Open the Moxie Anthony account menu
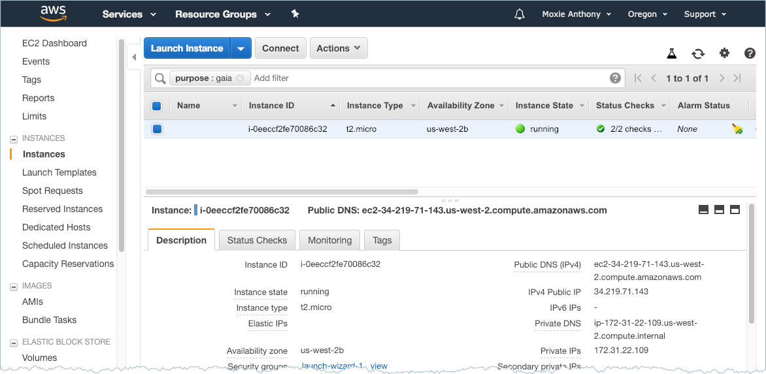The image size is (766, 374). click(576, 14)
